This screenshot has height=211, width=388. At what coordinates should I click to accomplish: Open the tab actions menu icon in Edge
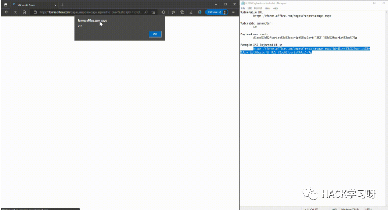(6, 5)
